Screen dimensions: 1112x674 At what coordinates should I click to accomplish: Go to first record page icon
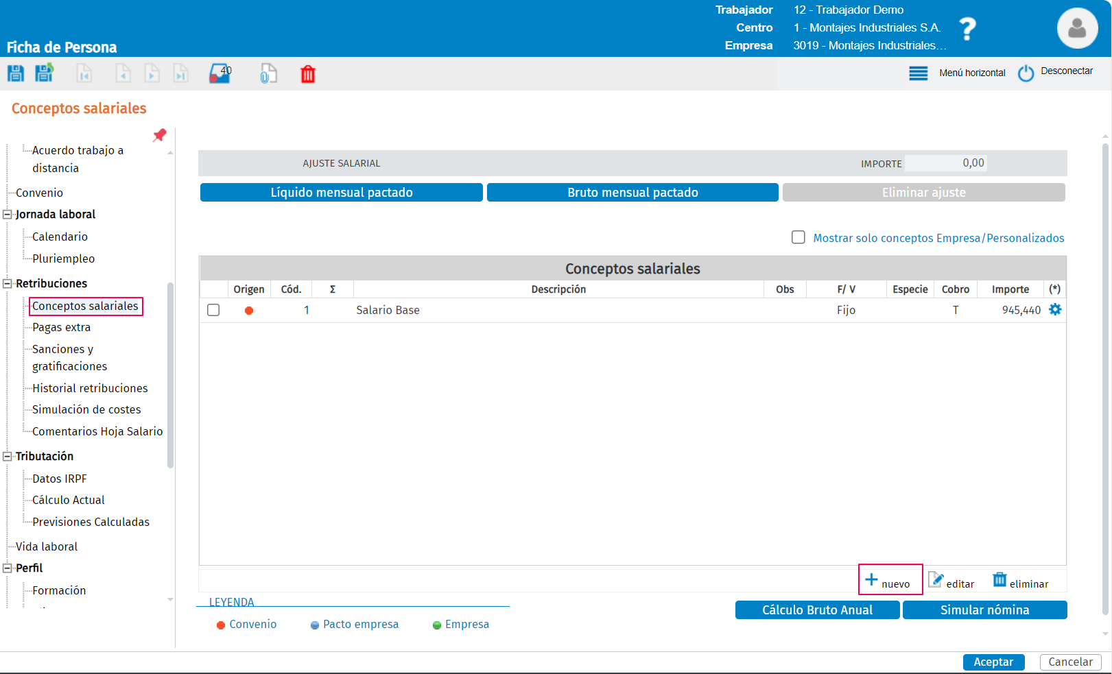pyautogui.click(x=84, y=73)
